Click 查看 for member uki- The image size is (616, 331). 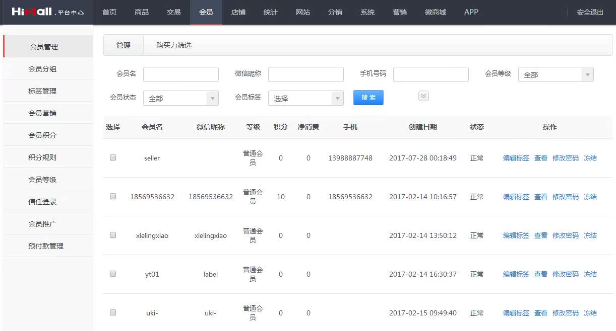(541, 313)
